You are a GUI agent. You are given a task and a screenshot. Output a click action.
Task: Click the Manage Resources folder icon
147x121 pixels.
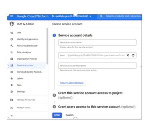point(12,100)
